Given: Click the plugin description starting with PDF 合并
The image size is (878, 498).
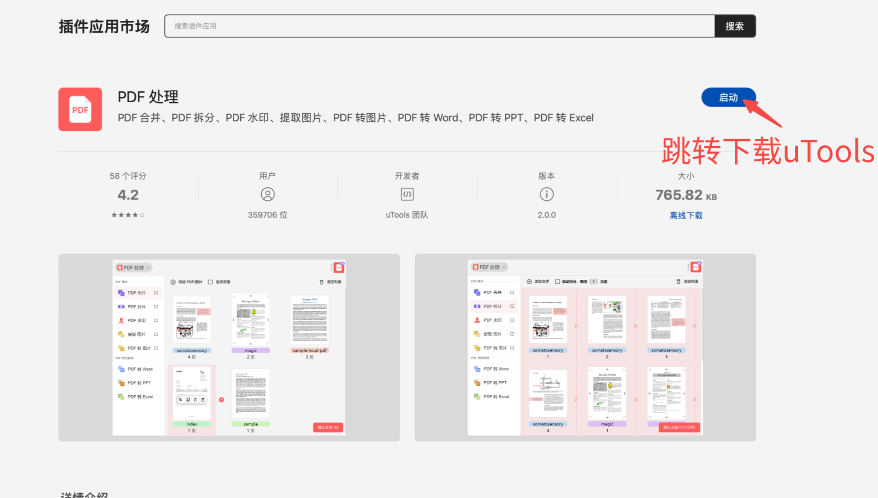Looking at the screenshot, I should pos(356,118).
